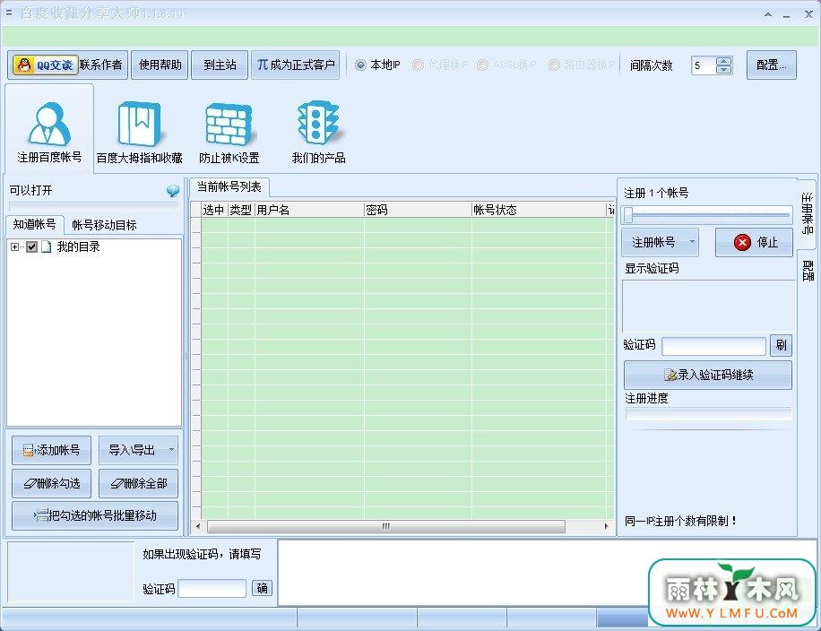
Task: Click the 类型 column header
Action: (241, 210)
